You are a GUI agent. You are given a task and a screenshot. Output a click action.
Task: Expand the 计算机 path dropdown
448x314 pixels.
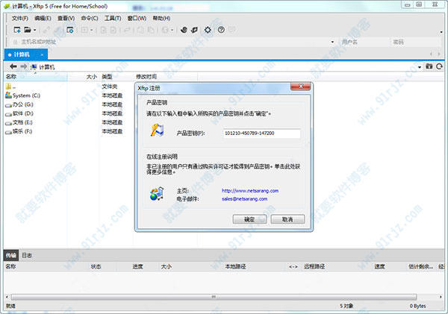(x=420, y=66)
